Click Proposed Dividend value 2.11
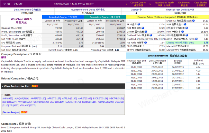 [60, 46]
